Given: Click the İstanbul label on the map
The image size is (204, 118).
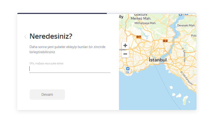Looking at the screenshot, I should tap(158, 60).
